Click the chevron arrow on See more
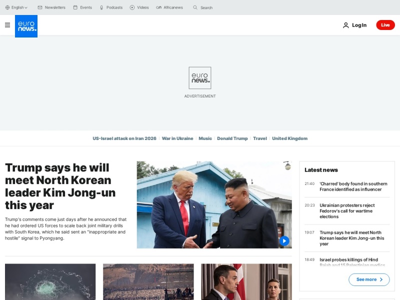 (381, 279)
